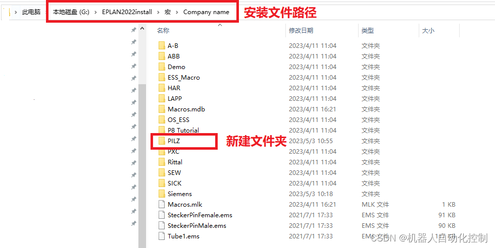Click the ESS_Macro folder icon
This screenshot has width=495, height=248.
(162, 77)
